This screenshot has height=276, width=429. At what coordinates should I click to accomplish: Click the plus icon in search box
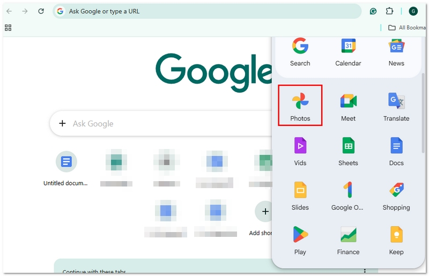pos(62,123)
